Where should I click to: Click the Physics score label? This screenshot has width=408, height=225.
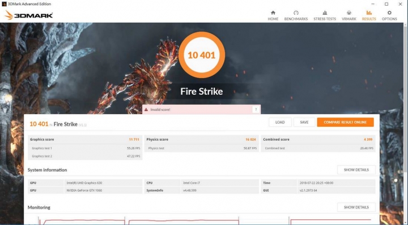click(x=157, y=140)
